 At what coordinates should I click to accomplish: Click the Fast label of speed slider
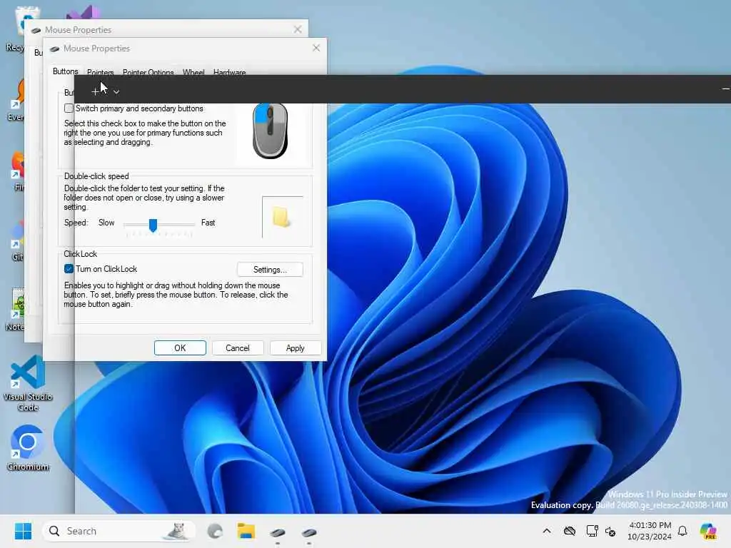[x=208, y=223]
